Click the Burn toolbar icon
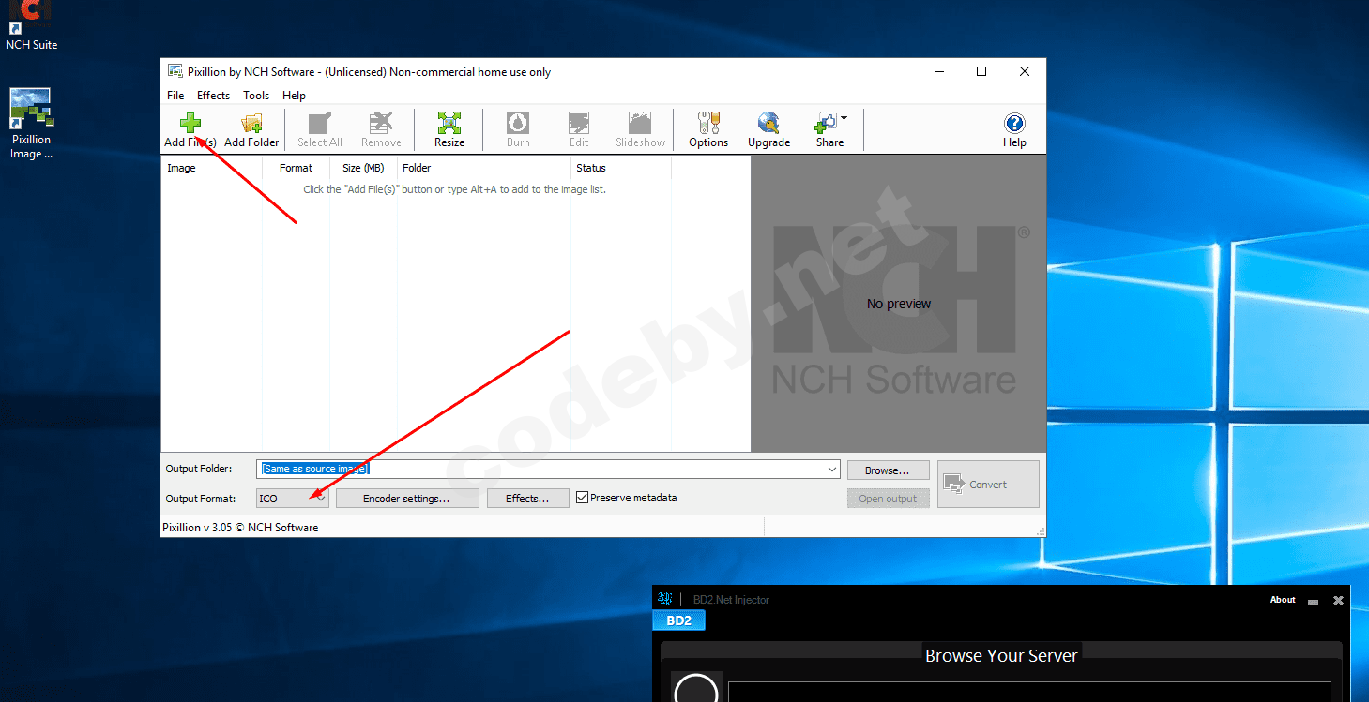The width and height of the screenshot is (1369, 702). click(x=518, y=123)
